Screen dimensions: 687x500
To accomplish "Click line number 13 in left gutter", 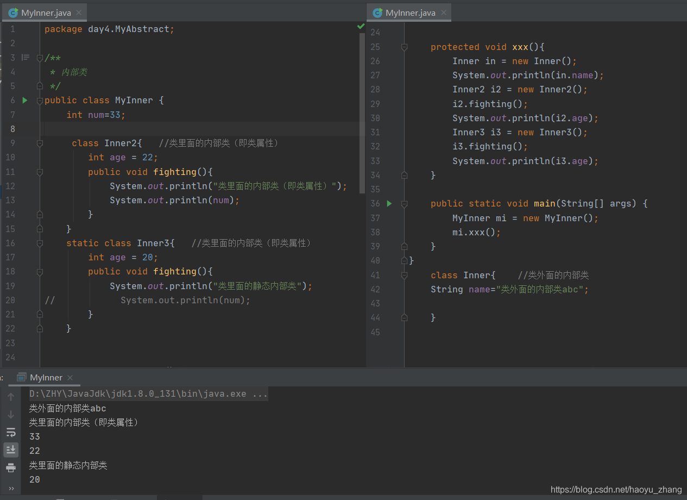I will 10,200.
